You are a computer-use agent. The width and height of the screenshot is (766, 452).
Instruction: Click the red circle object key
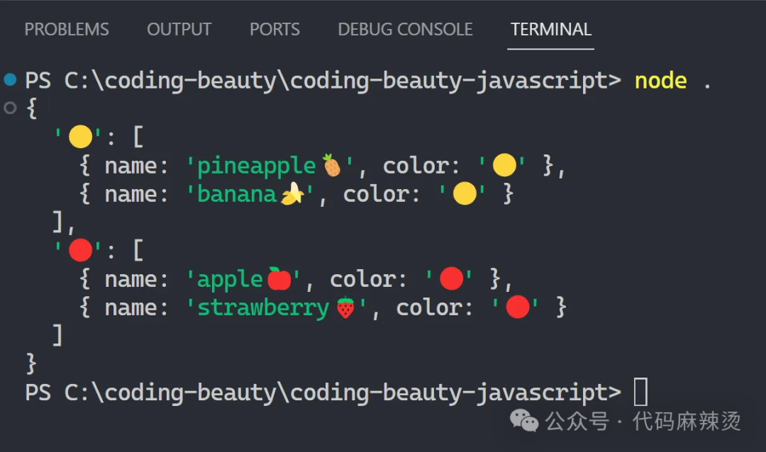[x=80, y=250]
